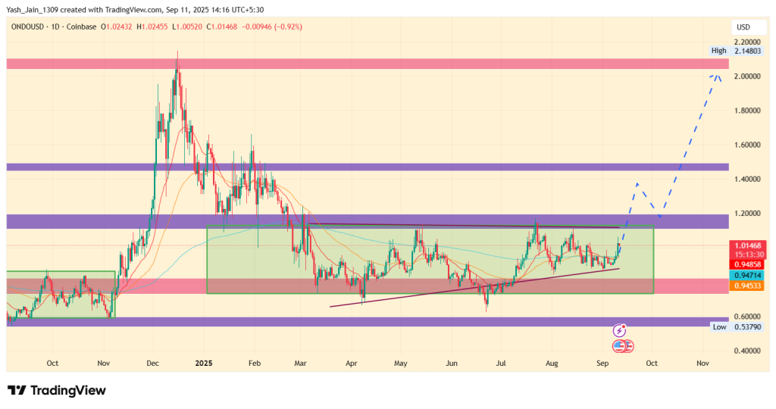Click the TradingView logo
Image resolution: width=776 pixels, height=409 pixels.
coord(57,390)
